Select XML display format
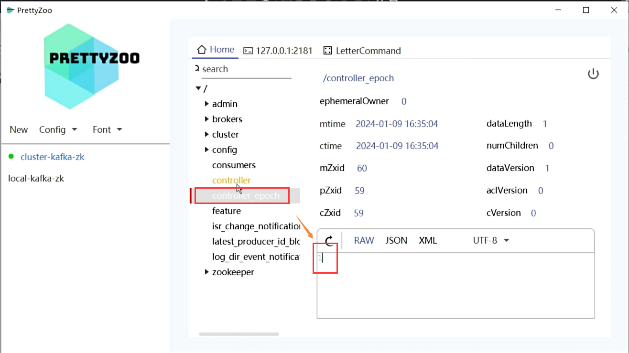629x353 pixels. click(428, 240)
